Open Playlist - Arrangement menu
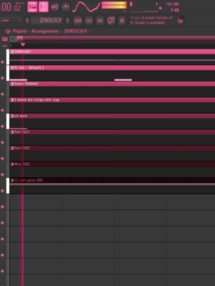 point(35,31)
